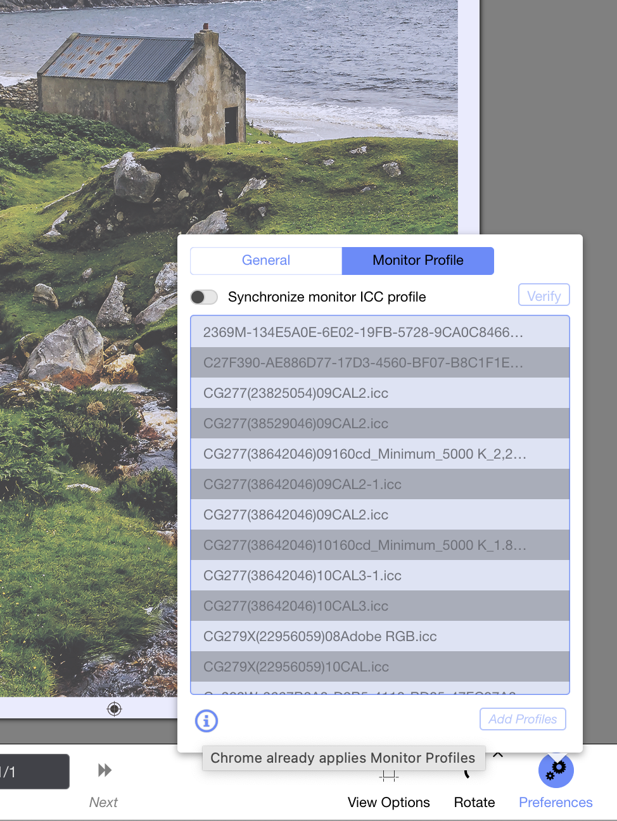The width and height of the screenshot is (617, 821).
Task: Click the Next page double-arrow icon
Action: (x=105, y=770)
